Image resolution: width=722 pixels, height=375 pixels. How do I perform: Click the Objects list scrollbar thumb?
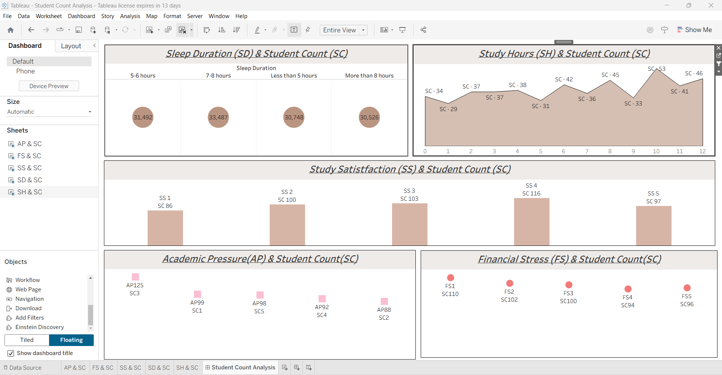(x=90, y=315)
